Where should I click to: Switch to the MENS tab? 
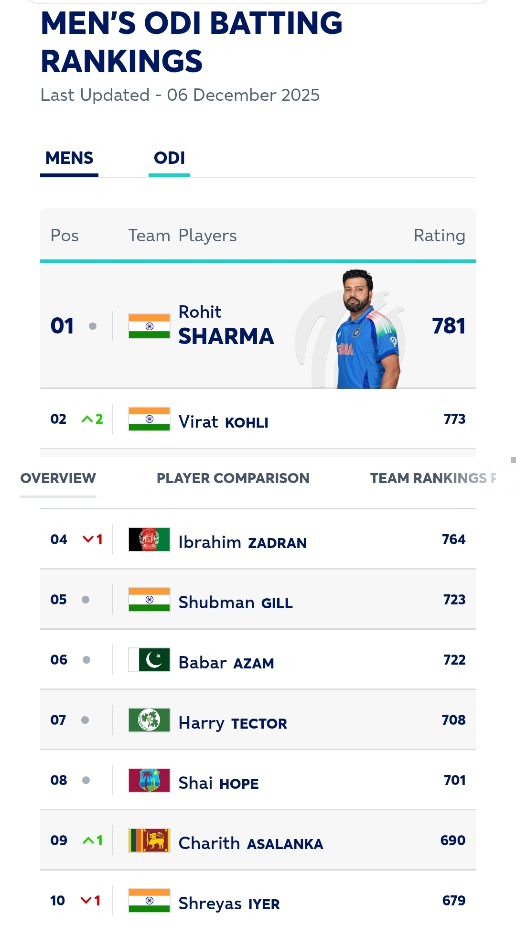69,158
